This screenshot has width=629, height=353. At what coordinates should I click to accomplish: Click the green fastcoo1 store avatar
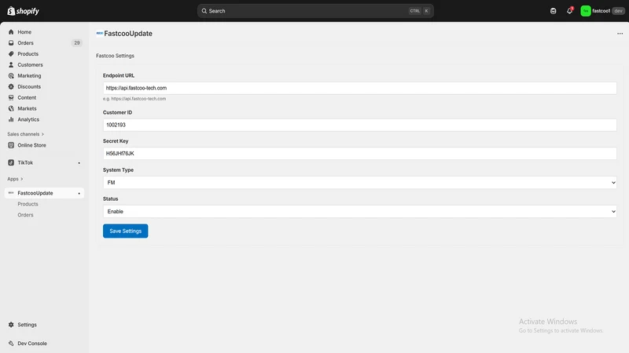(586, 11)
